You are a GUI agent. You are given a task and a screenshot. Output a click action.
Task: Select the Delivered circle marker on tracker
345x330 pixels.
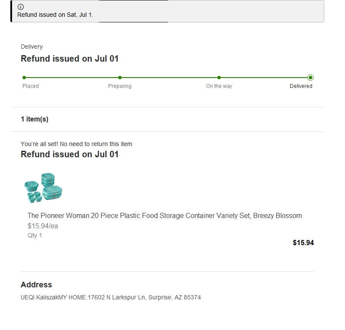tap(310, 78)
